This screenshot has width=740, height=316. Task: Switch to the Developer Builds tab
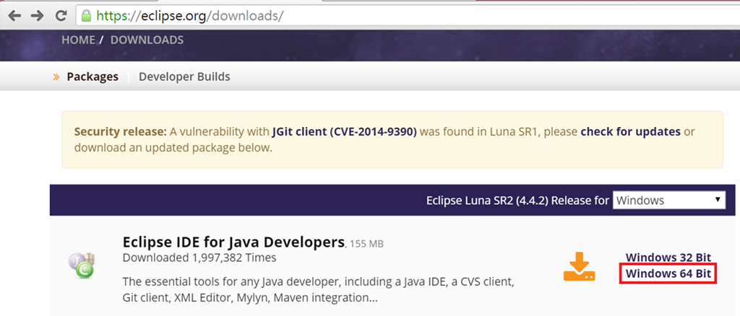184,76
